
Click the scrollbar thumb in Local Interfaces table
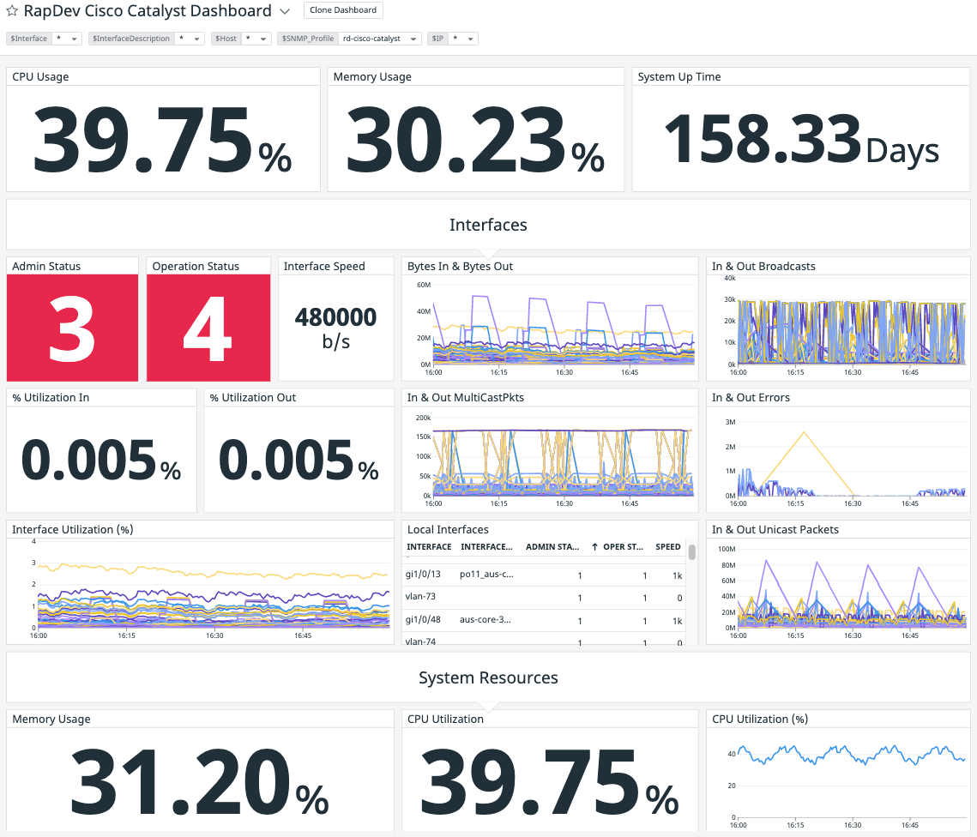click(x=691, y=551)
